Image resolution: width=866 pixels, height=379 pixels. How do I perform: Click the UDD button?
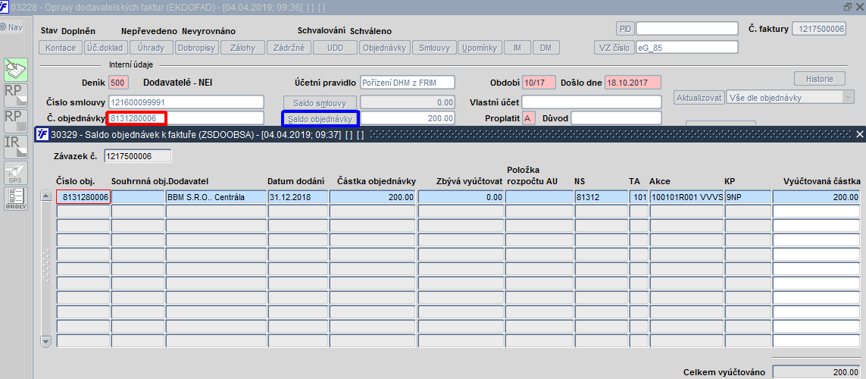(335, 48)
